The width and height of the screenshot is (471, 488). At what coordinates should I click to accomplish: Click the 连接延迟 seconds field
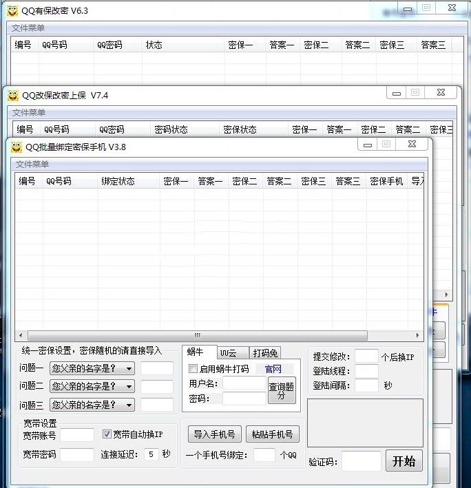click(x=151, y=454)
